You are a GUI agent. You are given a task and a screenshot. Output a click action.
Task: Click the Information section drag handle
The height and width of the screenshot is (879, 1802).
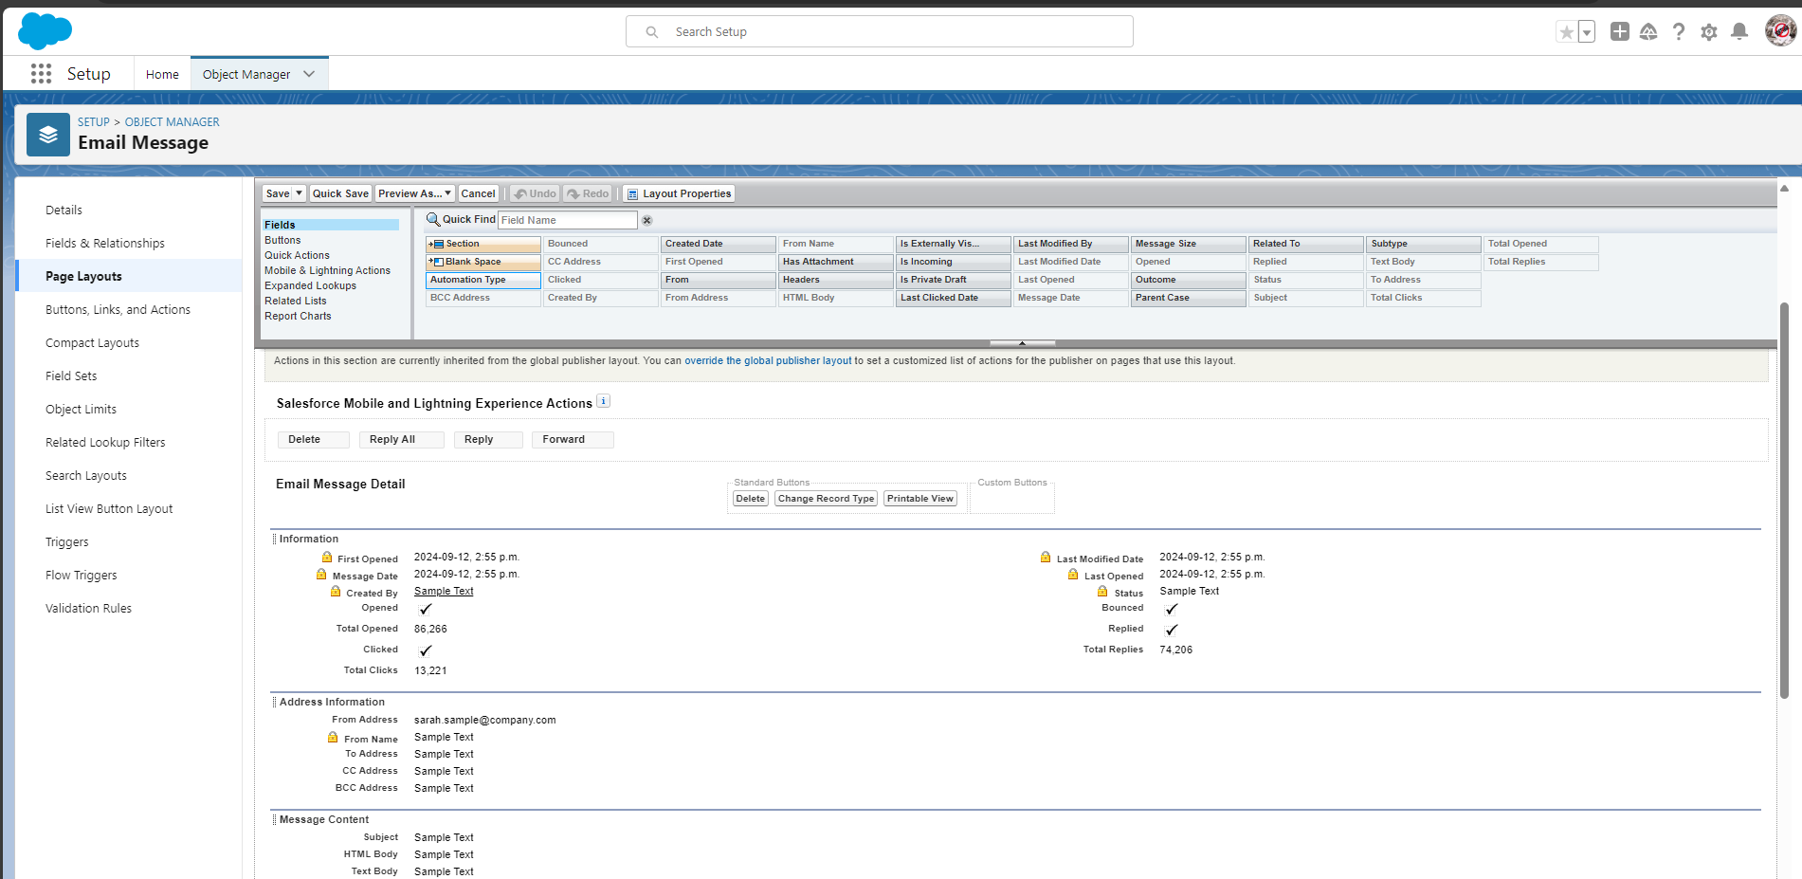275,539
